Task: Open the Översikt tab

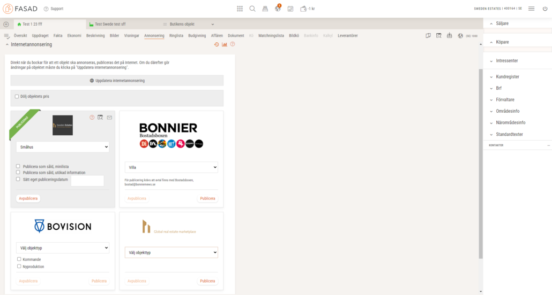Action: (x=20, y=35)
